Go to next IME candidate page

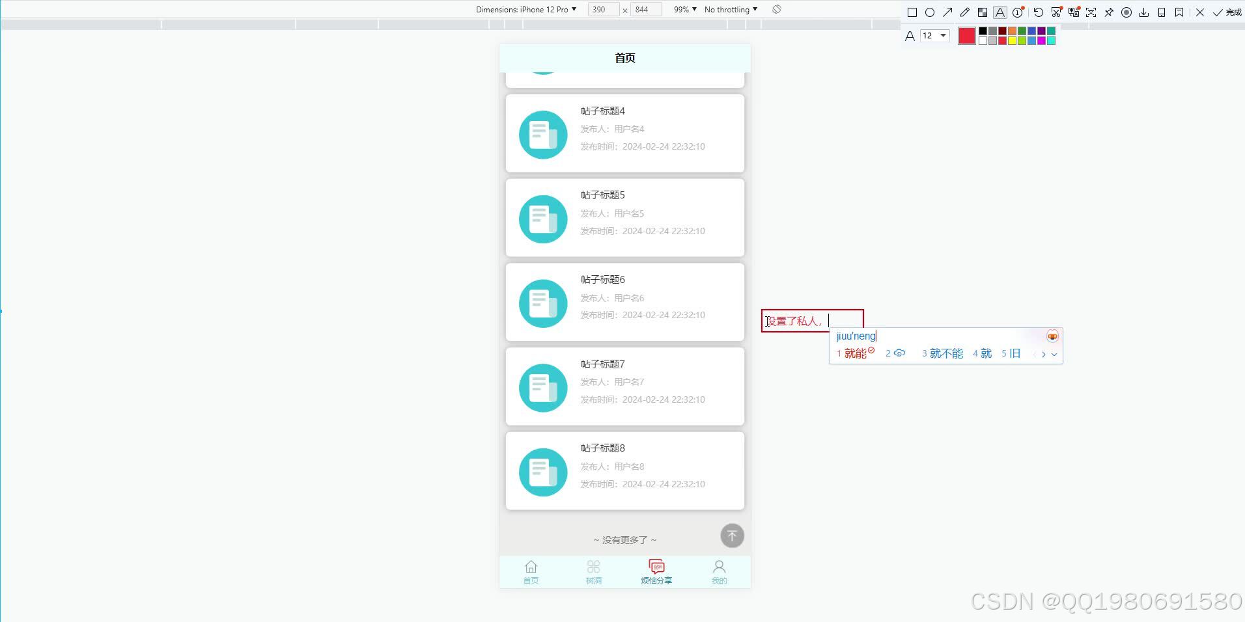click(x=1044, y=354)
